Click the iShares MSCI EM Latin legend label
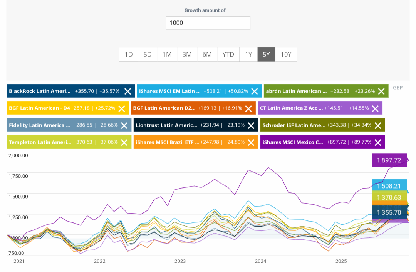 (x=170, y=91)
